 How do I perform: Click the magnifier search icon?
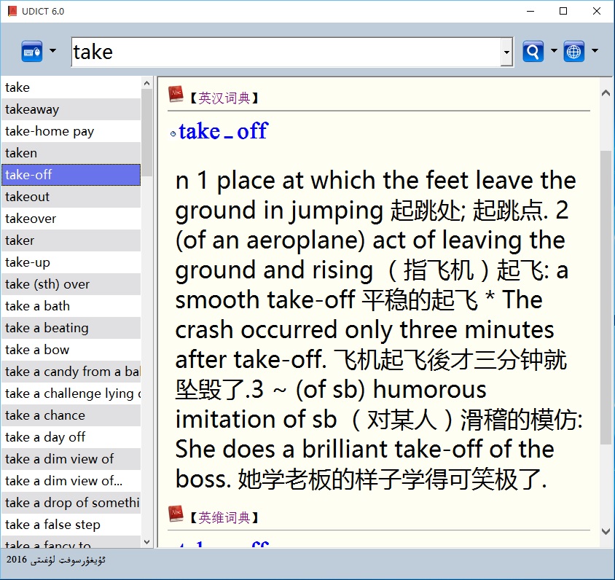[x=533, y=52]
